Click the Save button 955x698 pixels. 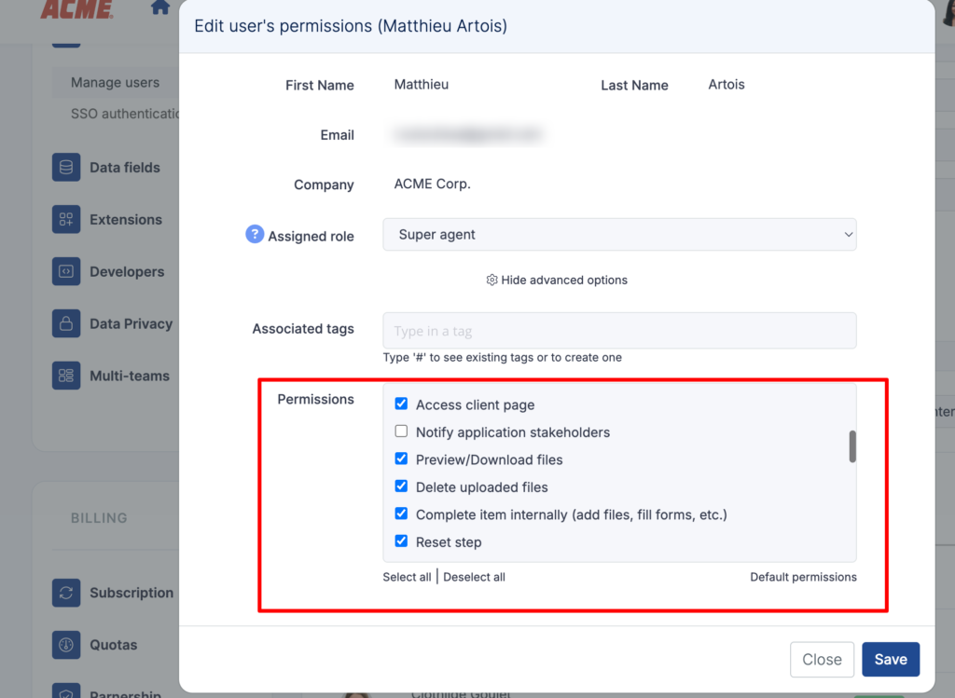890,659
